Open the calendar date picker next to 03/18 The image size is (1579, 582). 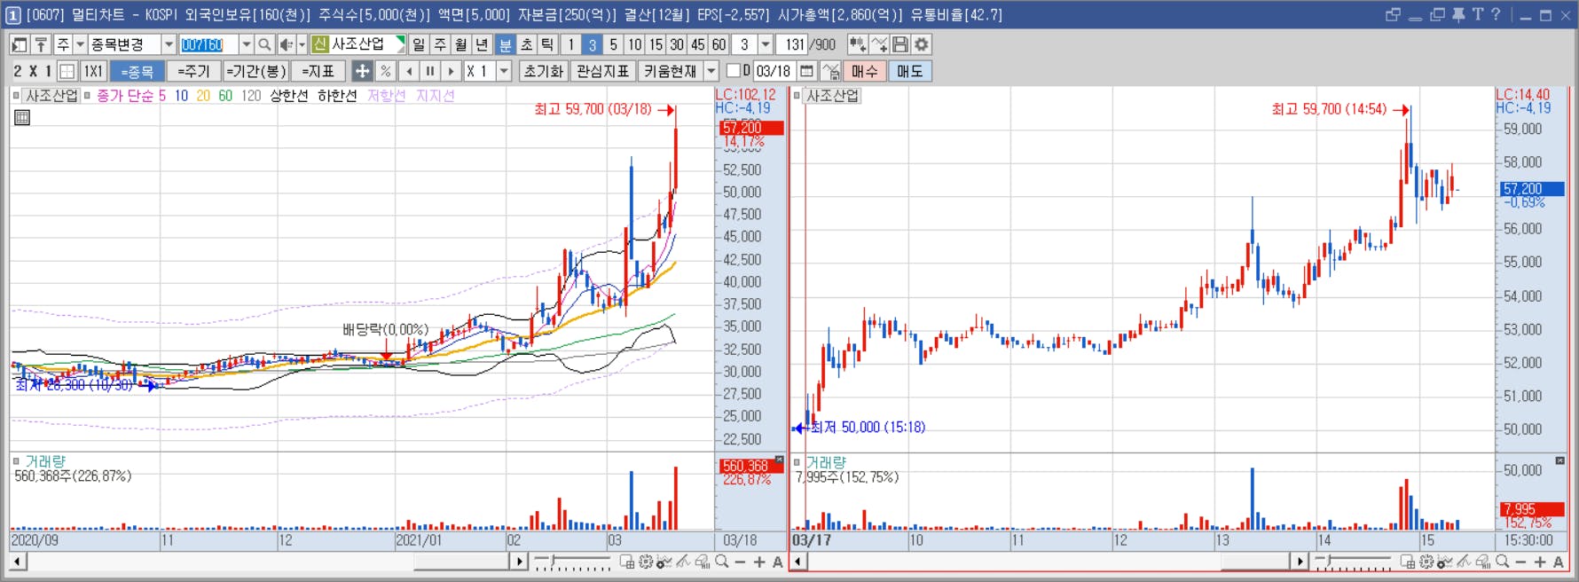[806, 71]
